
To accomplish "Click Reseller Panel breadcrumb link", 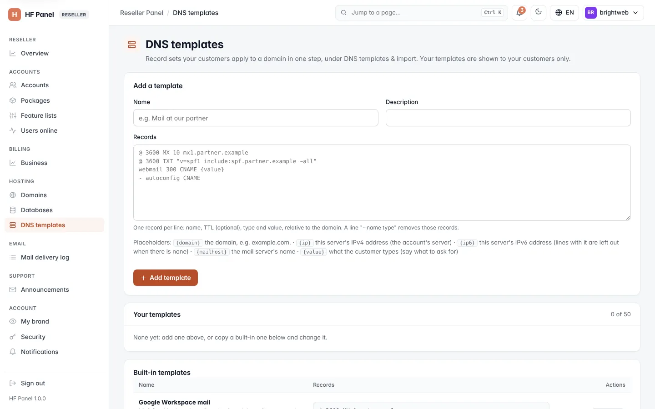I will click(141, 13).
